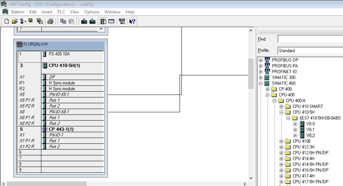Click the V8.1 CPU module icon
Viewport: 343px width, 186px height.
(x=302, y=130)
